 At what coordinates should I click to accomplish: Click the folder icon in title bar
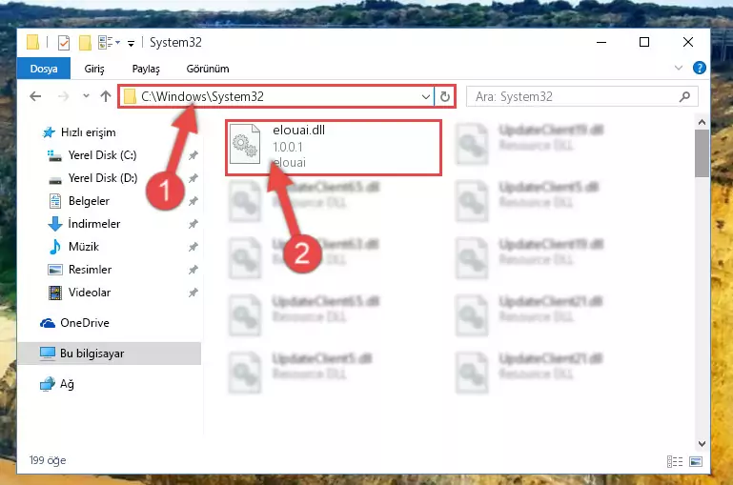tap(32, 42)
